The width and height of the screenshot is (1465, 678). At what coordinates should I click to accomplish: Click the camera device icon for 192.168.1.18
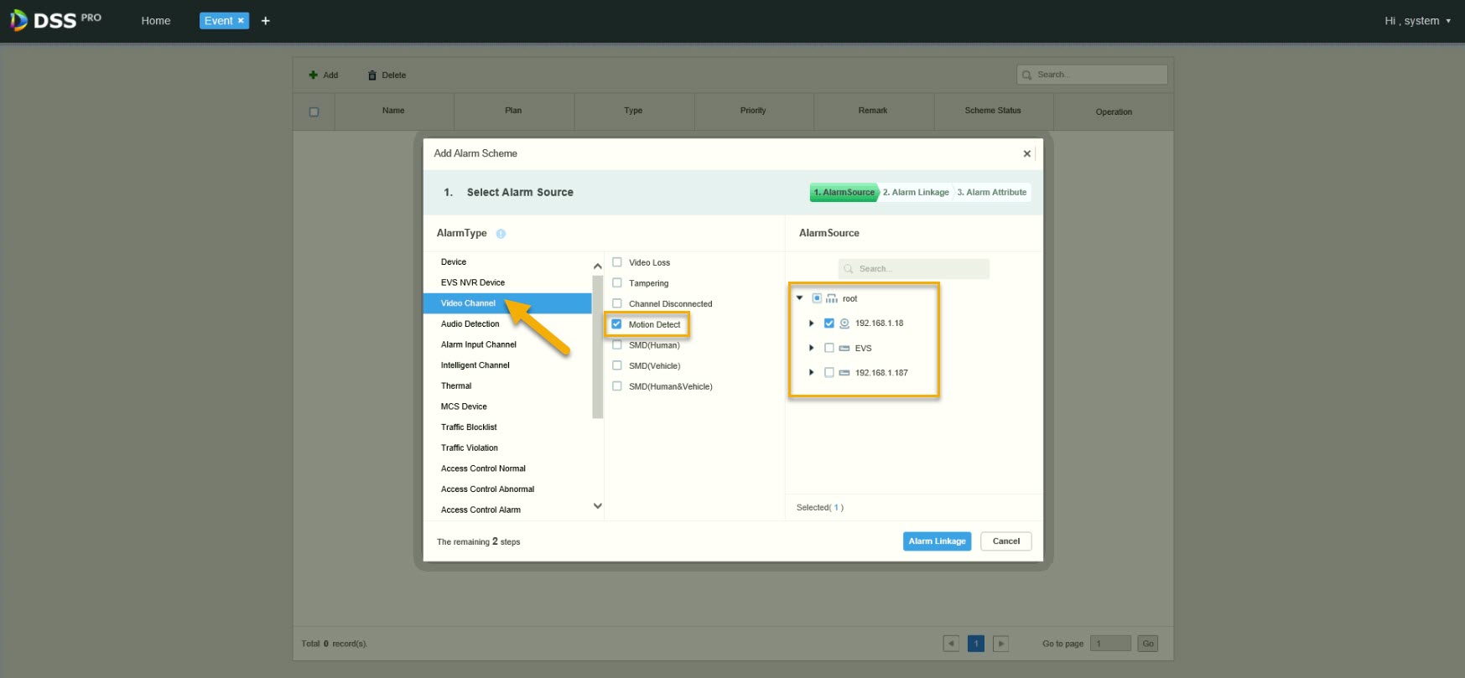tap(844, 323)
